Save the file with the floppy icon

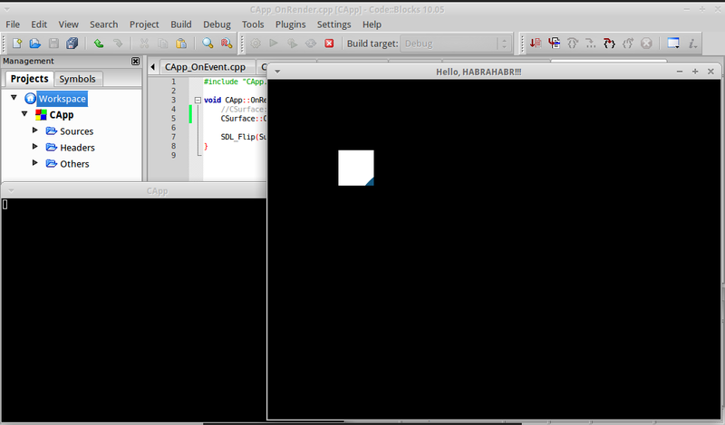53,43
